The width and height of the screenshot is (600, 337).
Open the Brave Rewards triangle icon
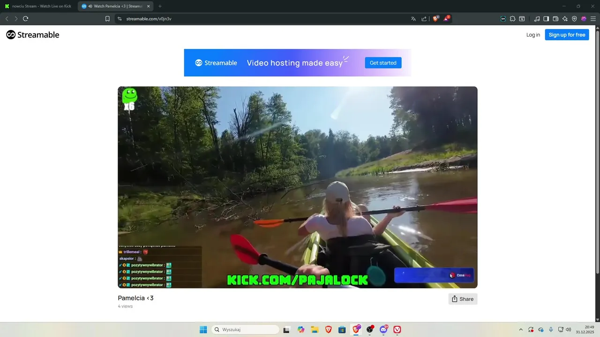446,19
